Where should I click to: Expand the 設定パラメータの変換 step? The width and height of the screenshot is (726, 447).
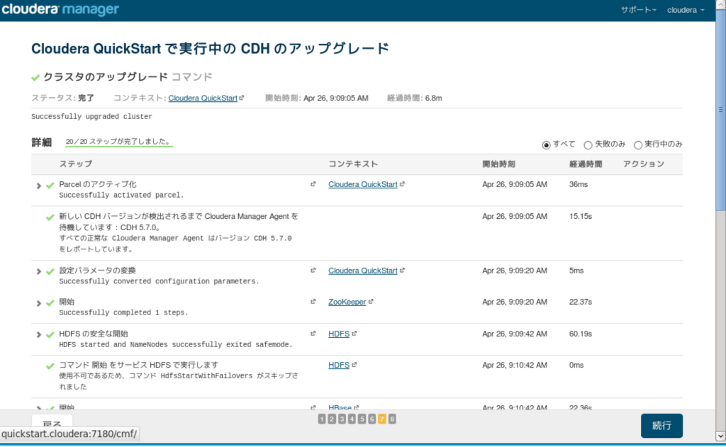(x=39, y=271)
